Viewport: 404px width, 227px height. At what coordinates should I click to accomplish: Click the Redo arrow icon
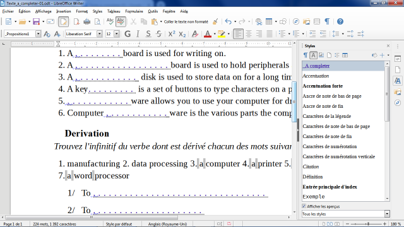pos(242,21)
